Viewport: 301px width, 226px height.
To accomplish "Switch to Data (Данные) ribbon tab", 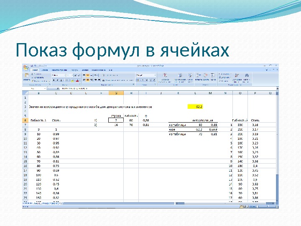I will pos(85,70).
